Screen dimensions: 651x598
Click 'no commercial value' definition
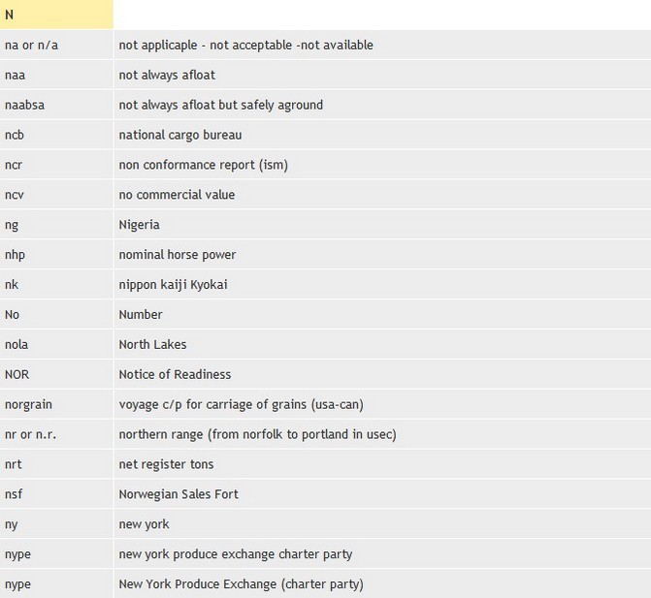click(177, 195)
